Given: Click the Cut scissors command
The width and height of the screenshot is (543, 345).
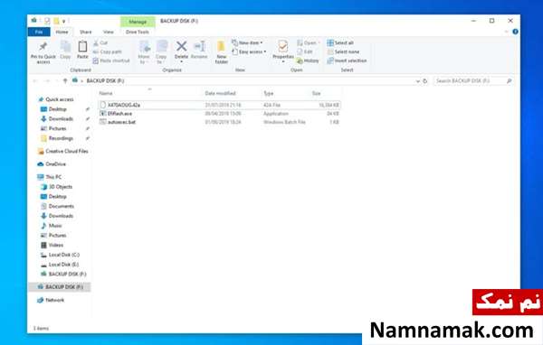Looking at the screenshot, I should click(100, 42).
